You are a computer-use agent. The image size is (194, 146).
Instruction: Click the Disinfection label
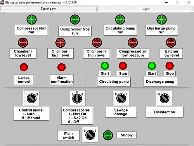(165, 112)
